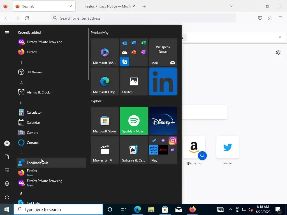Image resolution: width=287 pixels, height=215 pixels.
Task: Launch Firefox from Recently added list
Action: (51, 52)
